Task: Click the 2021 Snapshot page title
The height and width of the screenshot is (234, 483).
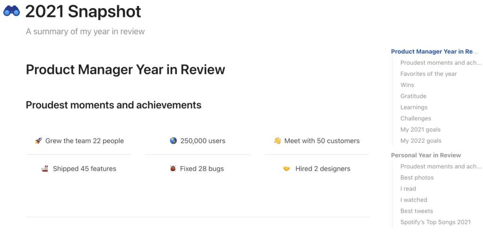Action: tap(83, 11)
